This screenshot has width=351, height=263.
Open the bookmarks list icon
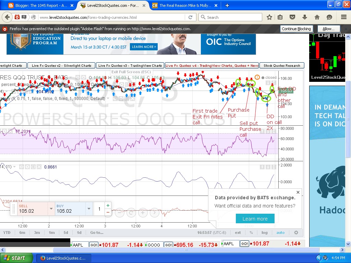click(280, 17)
